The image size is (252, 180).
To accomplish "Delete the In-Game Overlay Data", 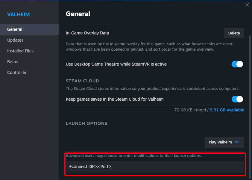I will pyautogui.click(x=234, y=33).
